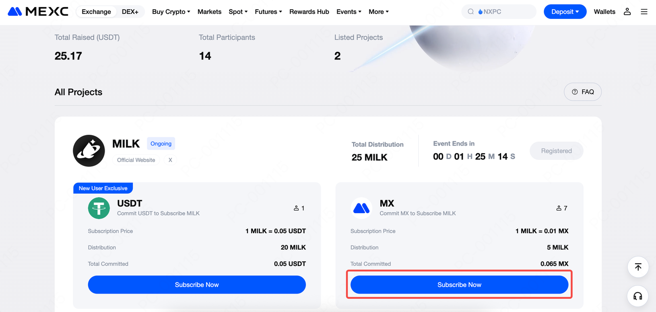Switch to the DEX+ tab

[x=130, y=11]
